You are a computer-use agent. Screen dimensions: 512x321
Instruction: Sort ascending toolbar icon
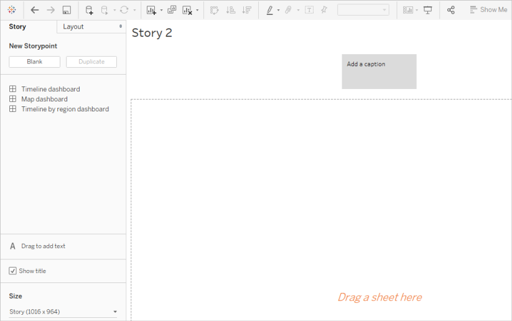[x=231, y=10]
